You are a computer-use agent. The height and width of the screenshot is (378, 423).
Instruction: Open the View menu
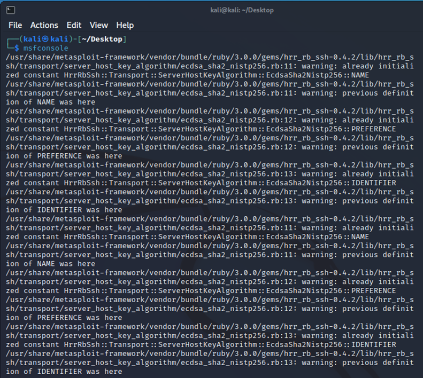(x=98, y=25)
